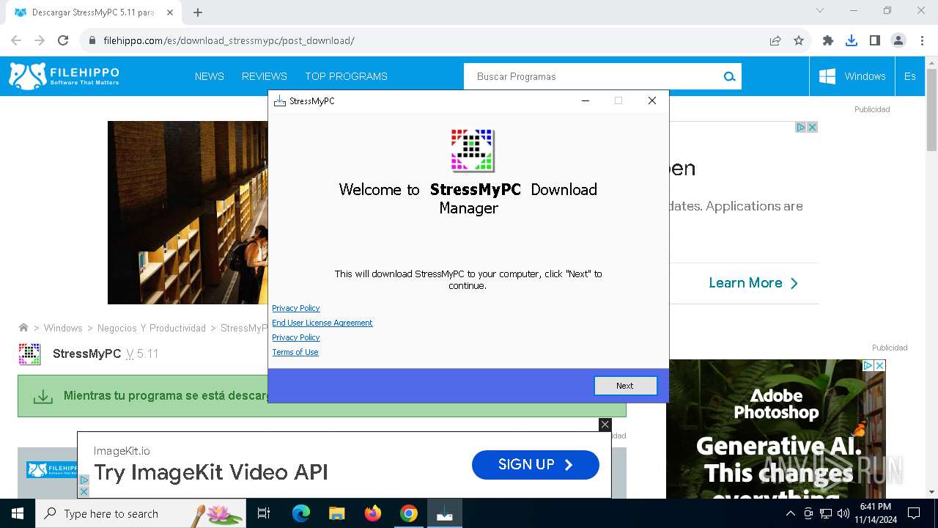Select the Descargar StressMyPC tab
This screenshot has height=528, width=938.
tap(93, 12)
